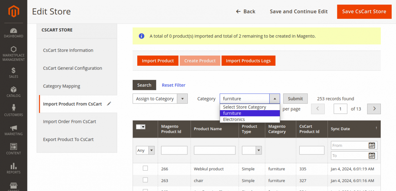Image resolution: width=396 pixels, height=191 pixels.
Task: Switch to Category Mapping tab
Action: click(62, 86)
